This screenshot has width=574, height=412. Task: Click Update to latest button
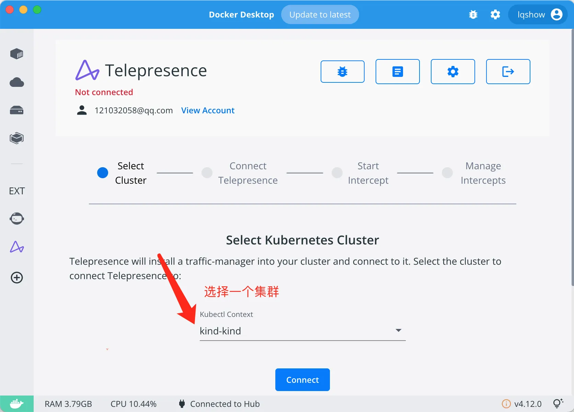pos(320,14)
